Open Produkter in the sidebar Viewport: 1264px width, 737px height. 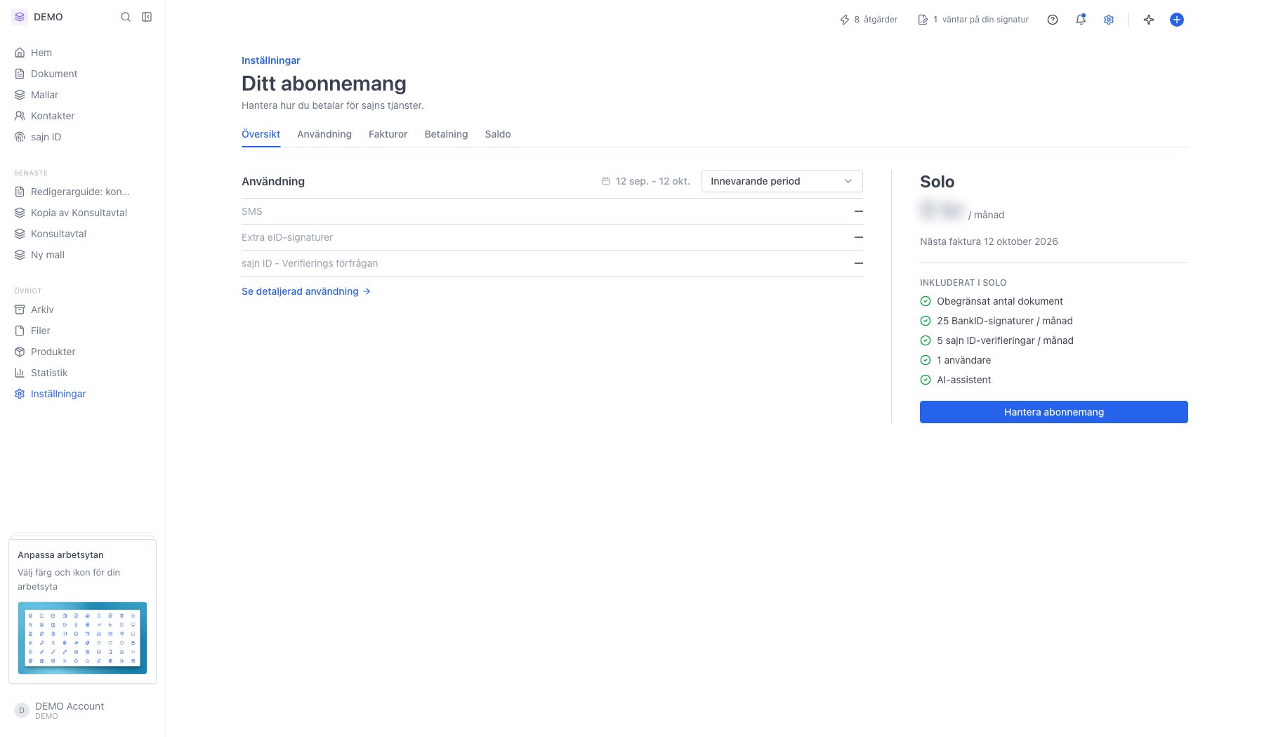pyautogui.click(x=82, y=352)
